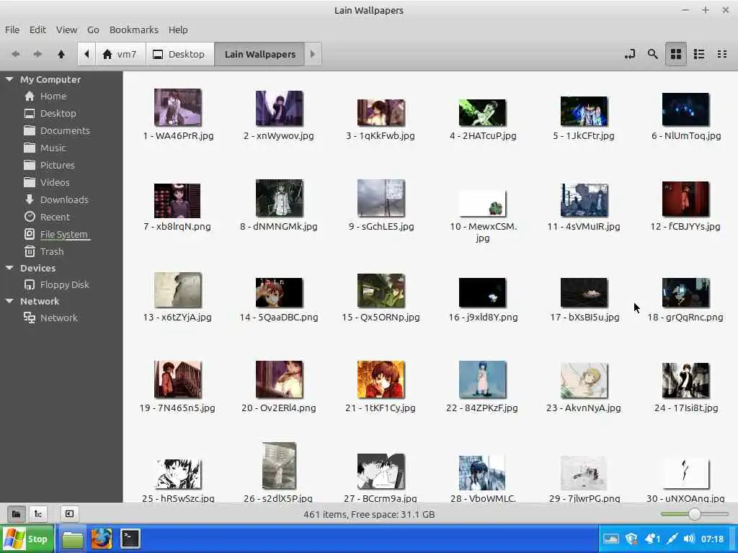Show Places in sidebar button

pos(16,514)
